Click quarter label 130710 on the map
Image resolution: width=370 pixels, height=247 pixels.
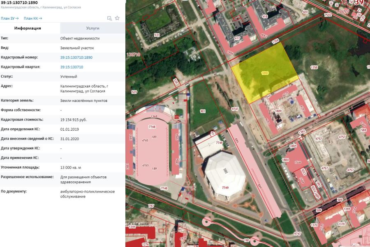click(x=134, y=54)
